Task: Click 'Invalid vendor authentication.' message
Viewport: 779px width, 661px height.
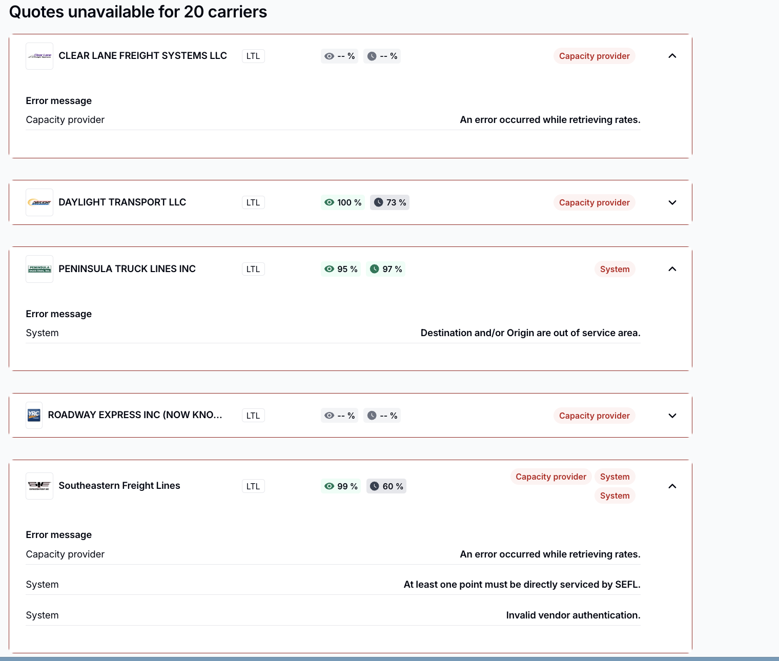Action: coord(573,615)
